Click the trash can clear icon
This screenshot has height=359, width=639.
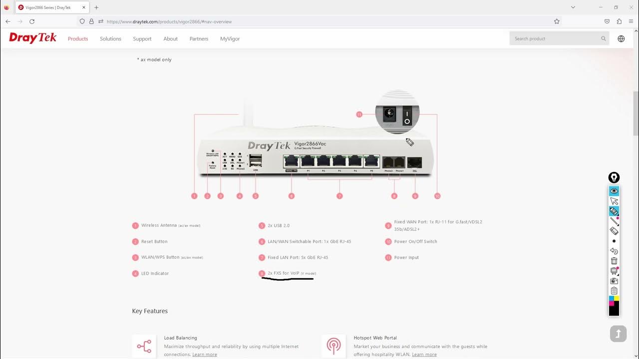point(614,261)
